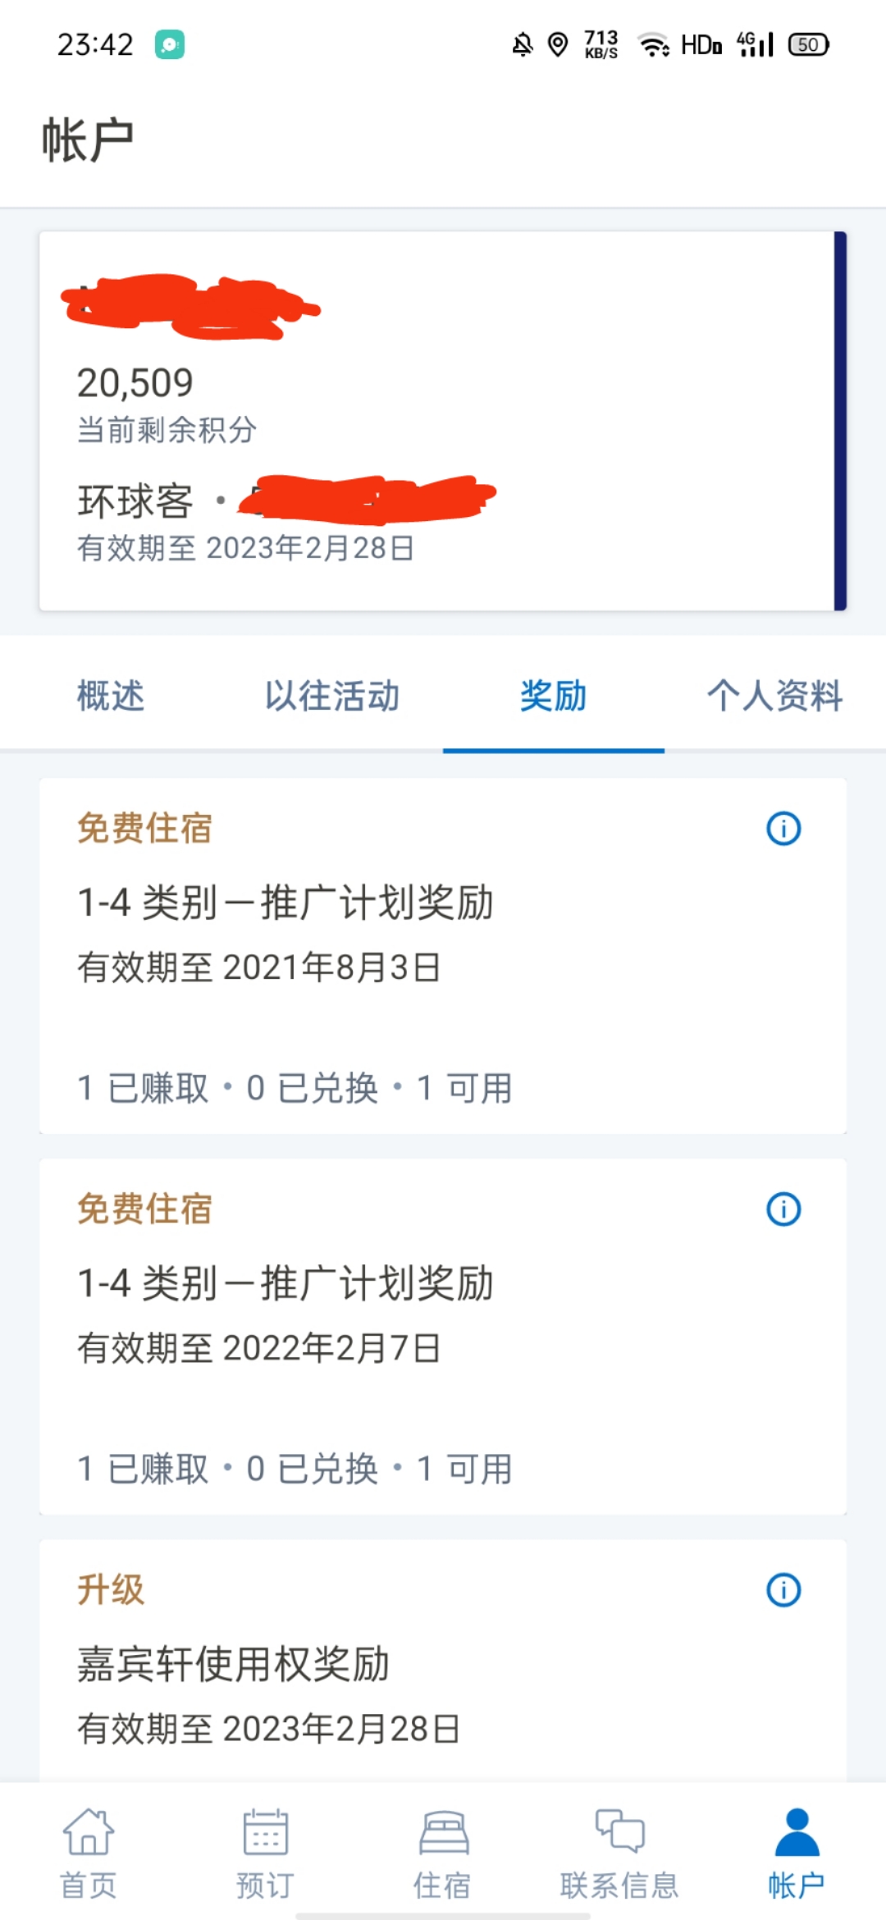This screenshot has width=886, height=1920.
Task: Switch to 概述 tab
Action: click(111, 696)
